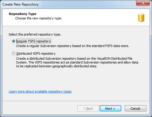
Task: Click 'Select the preferred repository type.' text
Action: [x=35, y=34]
